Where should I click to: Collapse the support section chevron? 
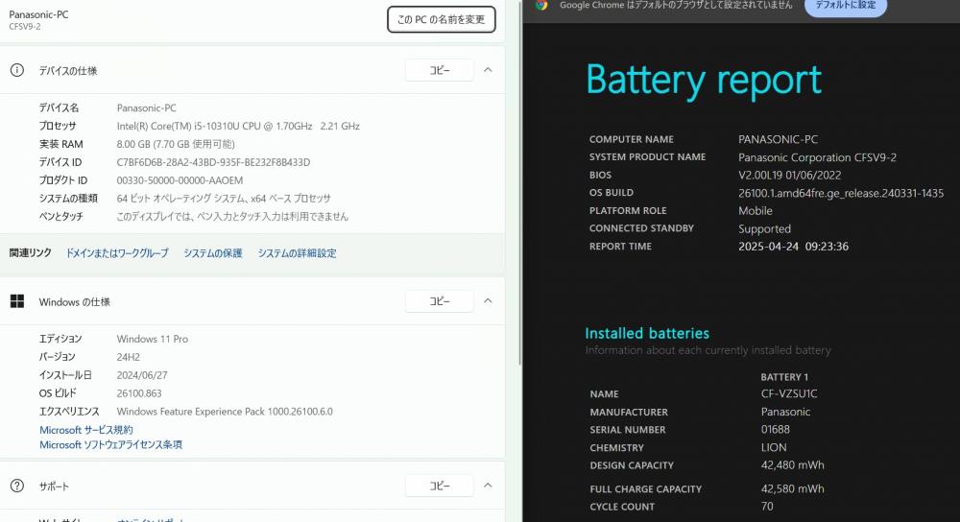tap(488, 486)
